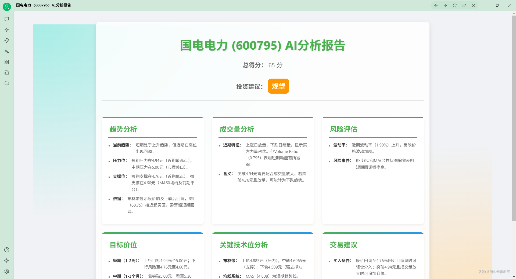Open the user profile avatar
Image resolution: width=516 pixels, height=279 pixels.
tap(7, 7)
